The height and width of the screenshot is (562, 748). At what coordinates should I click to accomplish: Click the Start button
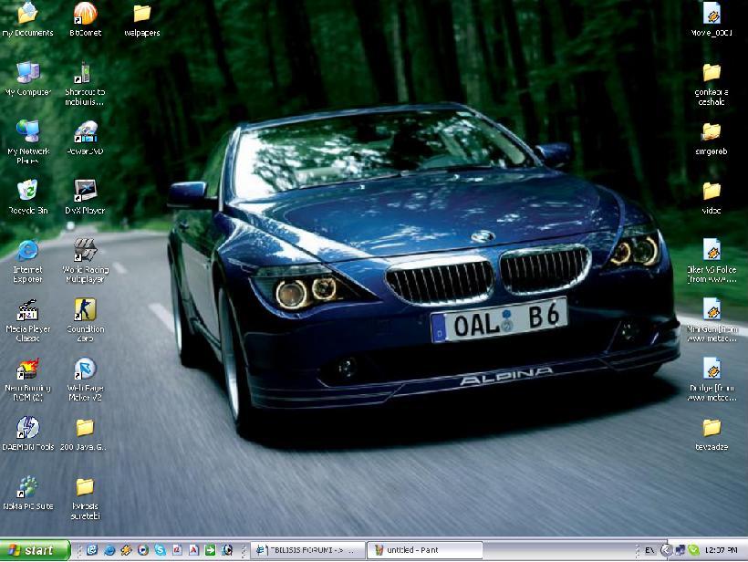[35, 550]
